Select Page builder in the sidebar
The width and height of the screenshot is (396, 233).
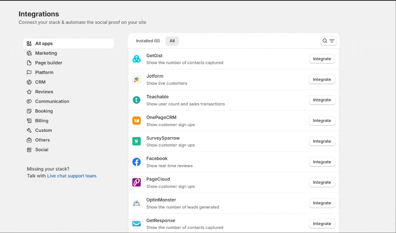pos(49,63)
